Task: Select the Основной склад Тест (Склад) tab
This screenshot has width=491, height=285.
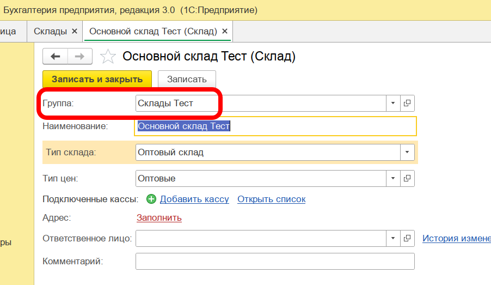Action: pos(153,31)
